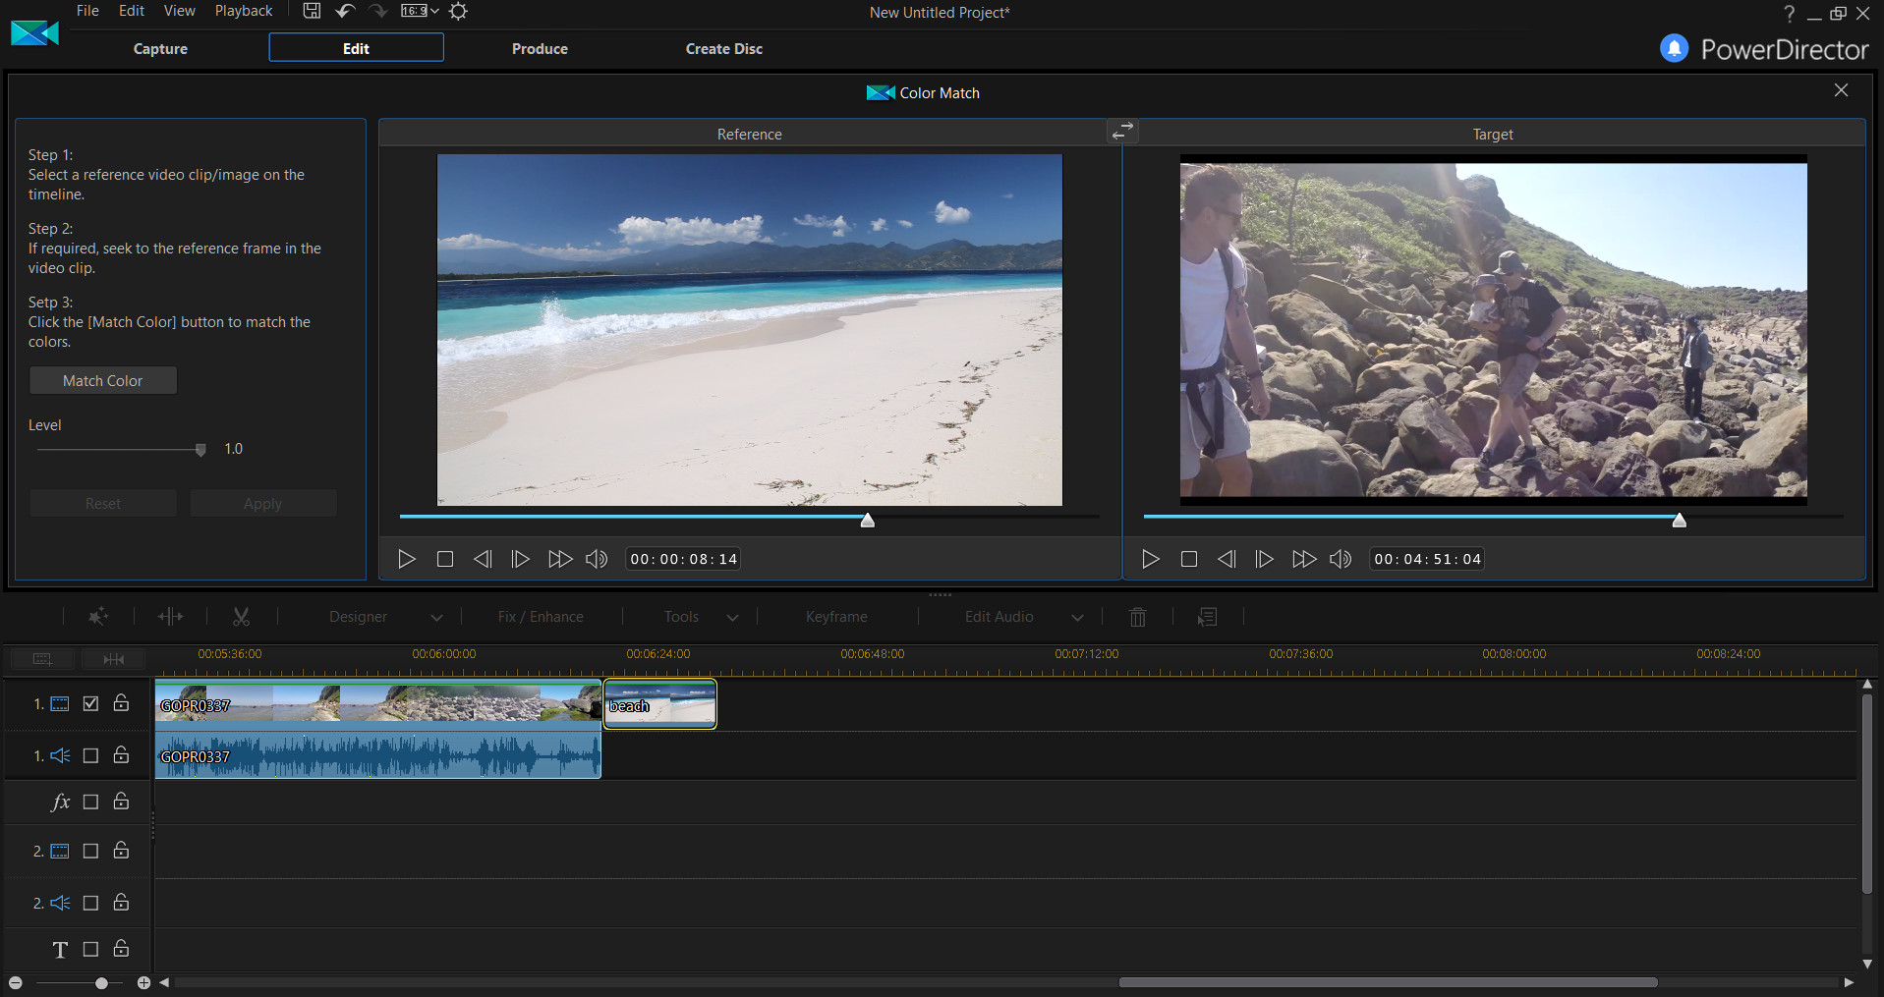Swap Reference and Target using the swap icon
This screenshot has height=997, width=1884.
pyautogui.click(x=1122, y=130)
